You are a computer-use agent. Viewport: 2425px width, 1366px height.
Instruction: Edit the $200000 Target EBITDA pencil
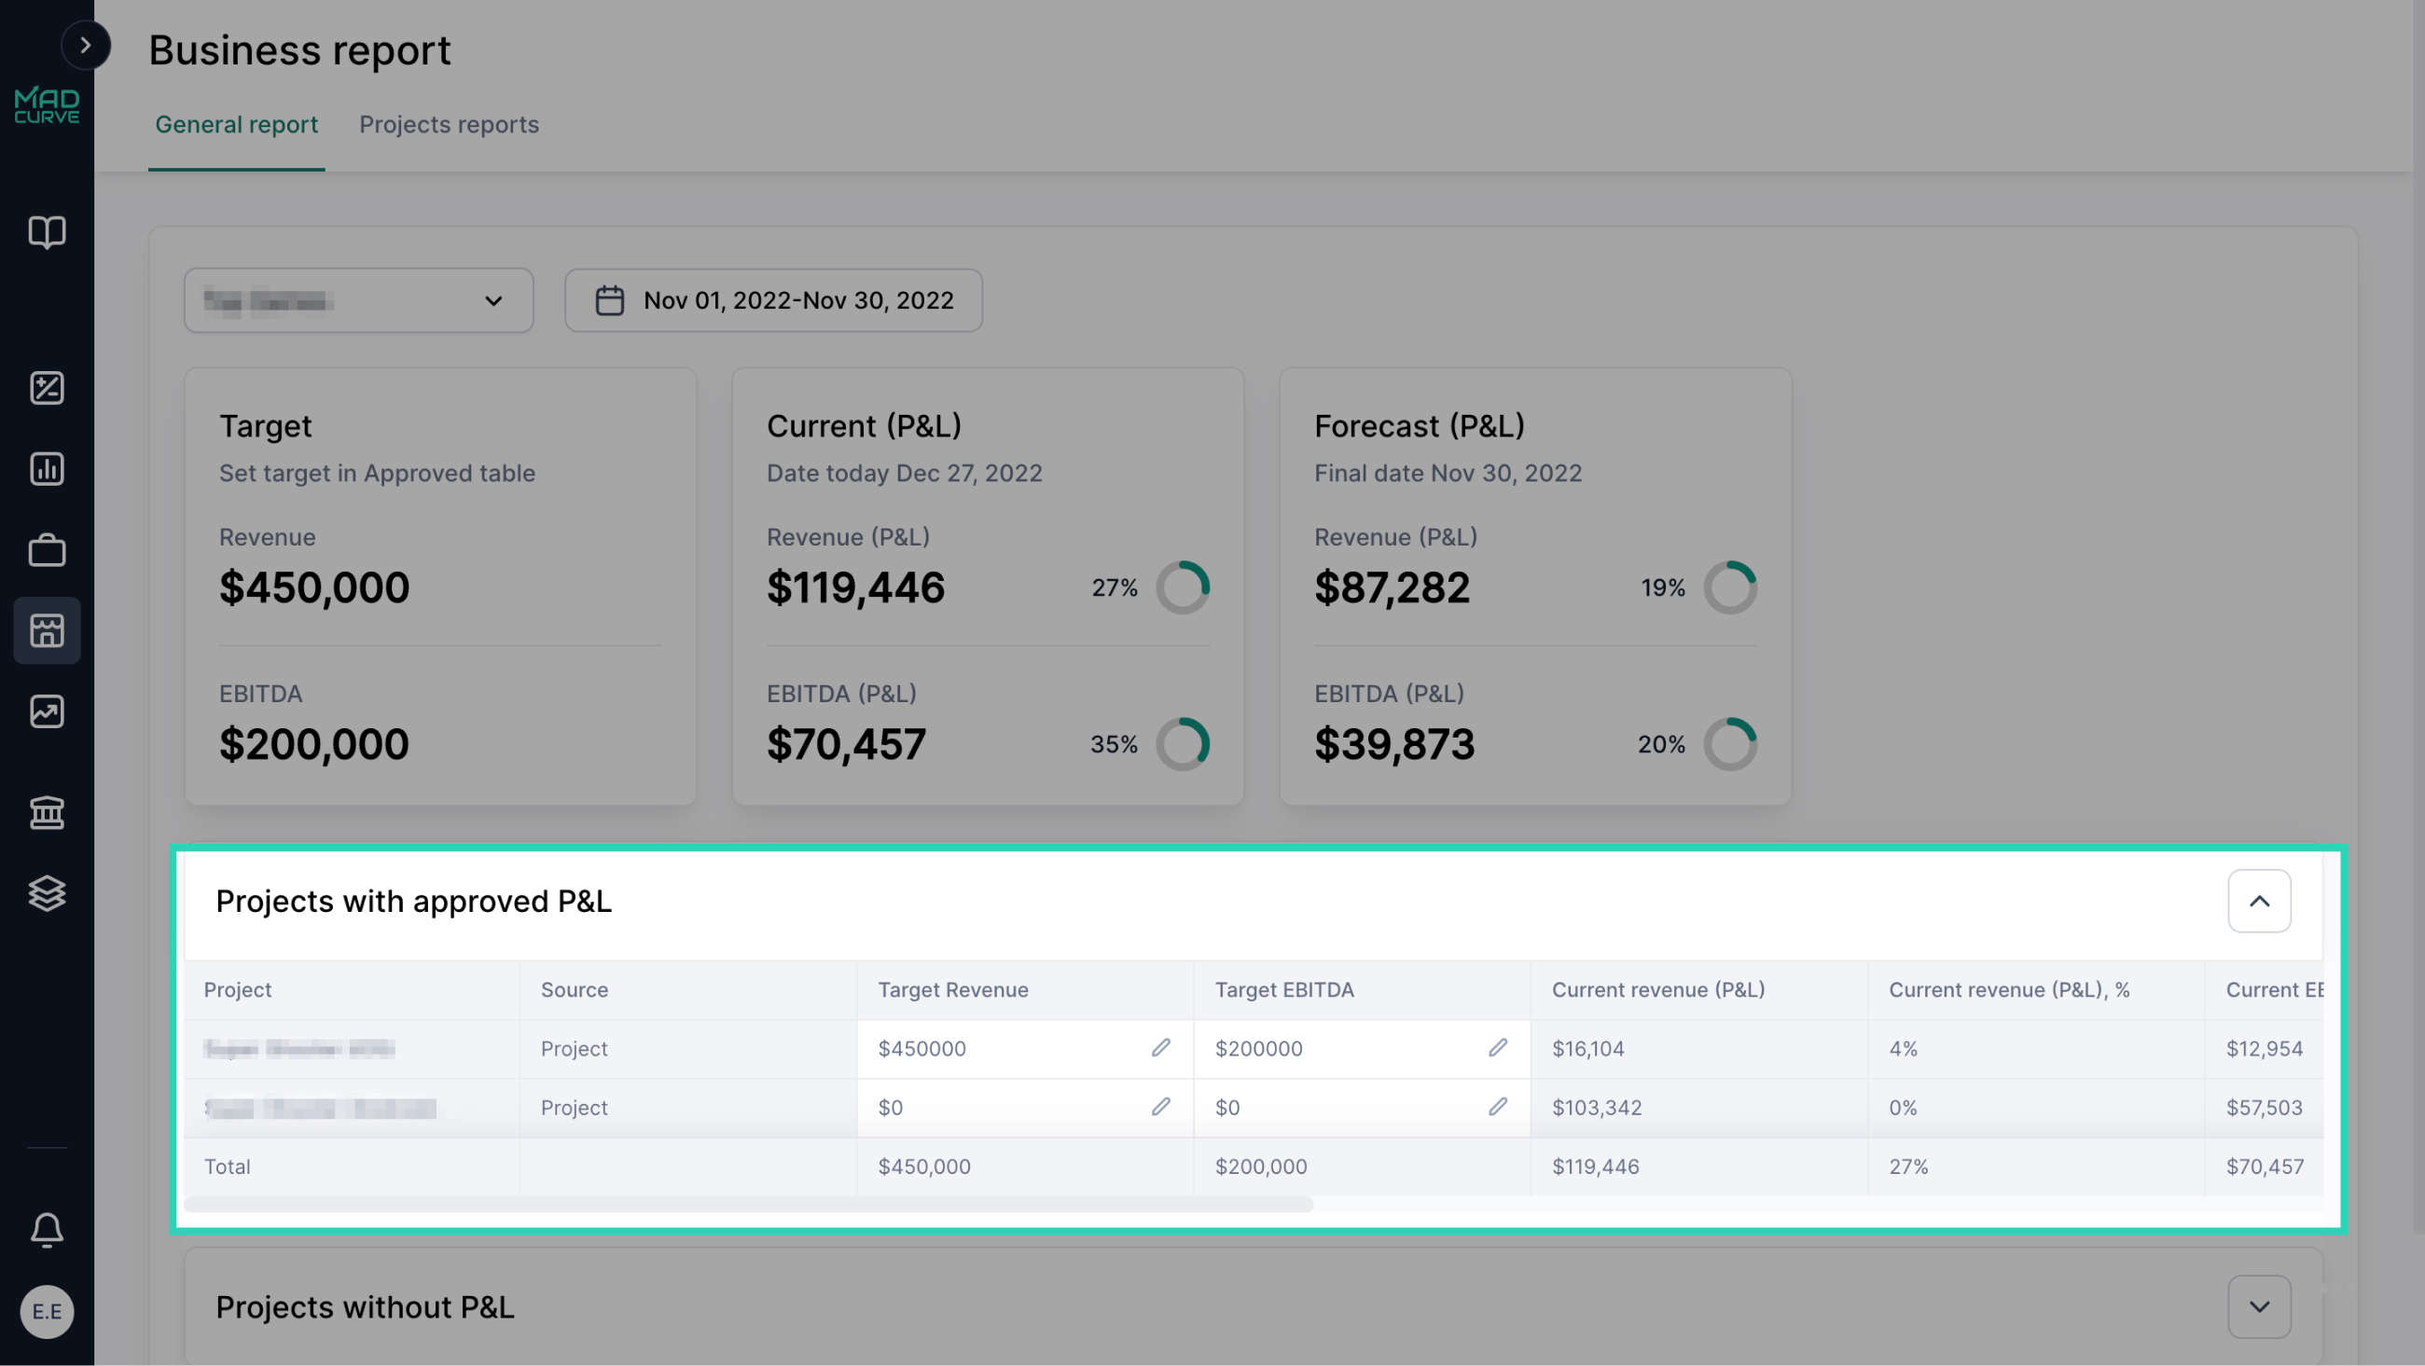pyautogui.click(x=1498, y=1048)
